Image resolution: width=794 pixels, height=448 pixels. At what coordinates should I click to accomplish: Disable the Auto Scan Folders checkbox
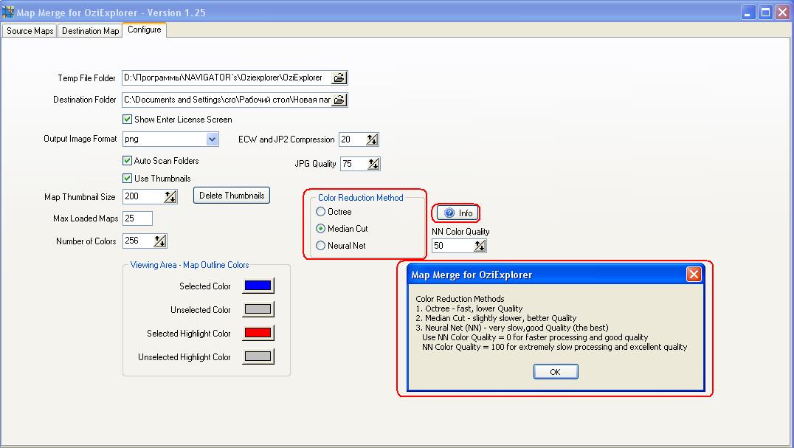pos(128,161)
